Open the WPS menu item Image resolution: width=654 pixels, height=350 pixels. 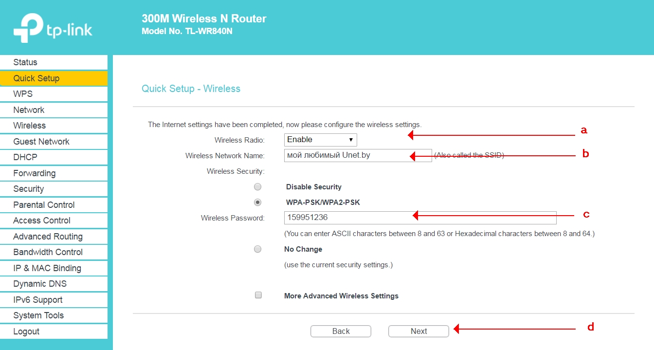(x=54, y=94)
